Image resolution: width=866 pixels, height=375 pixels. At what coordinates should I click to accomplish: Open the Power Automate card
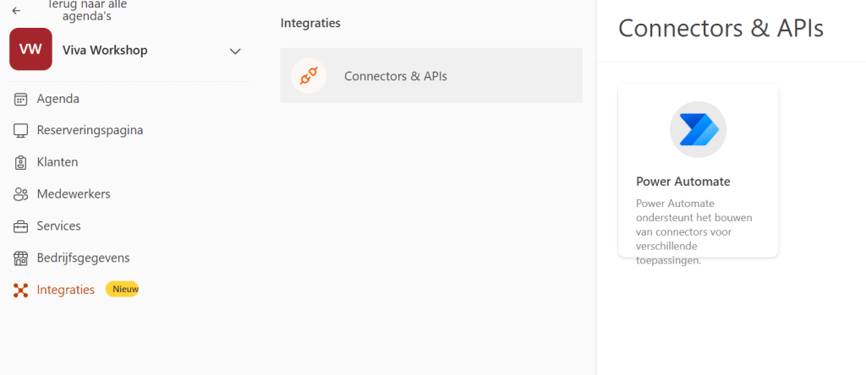tap(698, 182)
